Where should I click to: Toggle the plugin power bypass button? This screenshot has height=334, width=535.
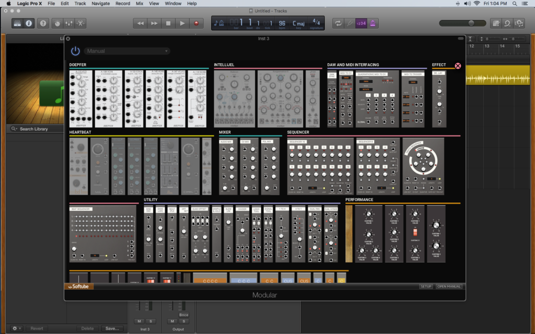pyautogui.click(x=76, y=51)
